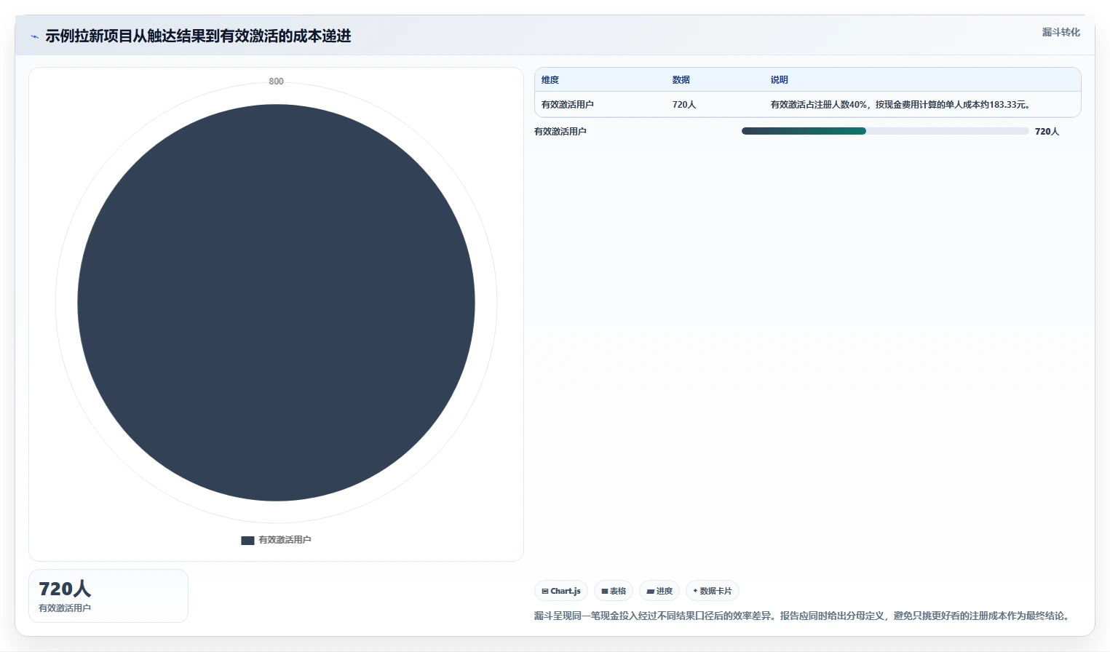Click the description cell mentioning 183.33元

900,105
